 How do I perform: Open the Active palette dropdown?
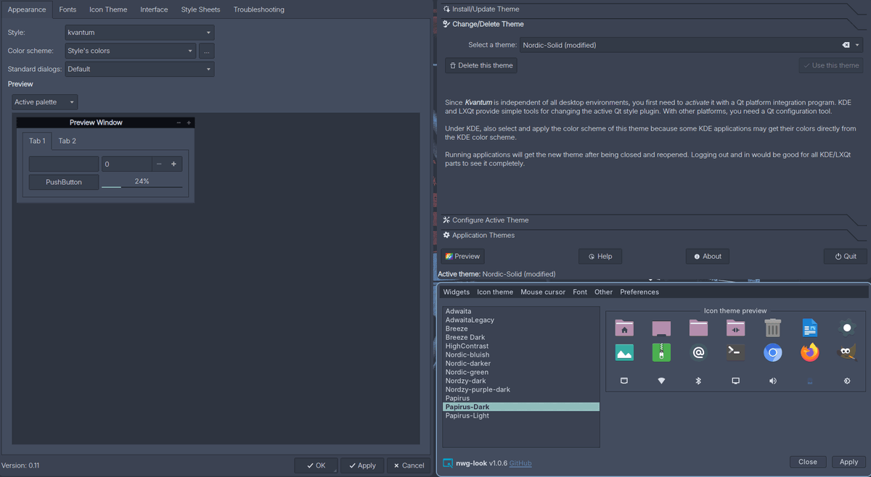44,102
